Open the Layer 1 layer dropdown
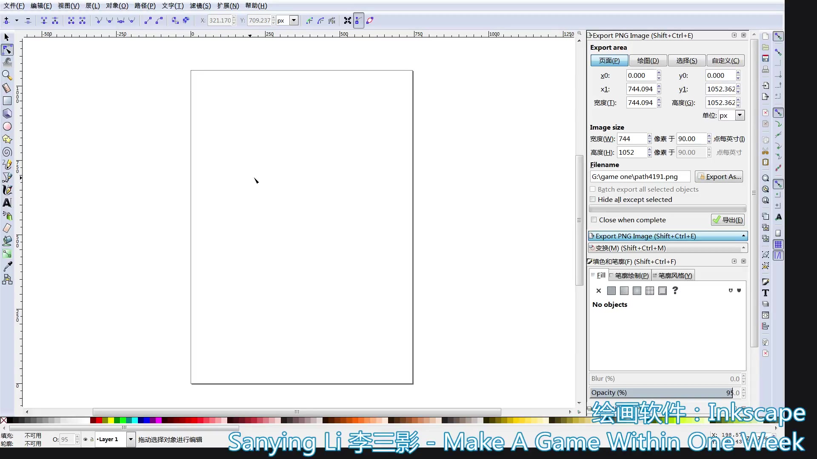 (131, 439)
